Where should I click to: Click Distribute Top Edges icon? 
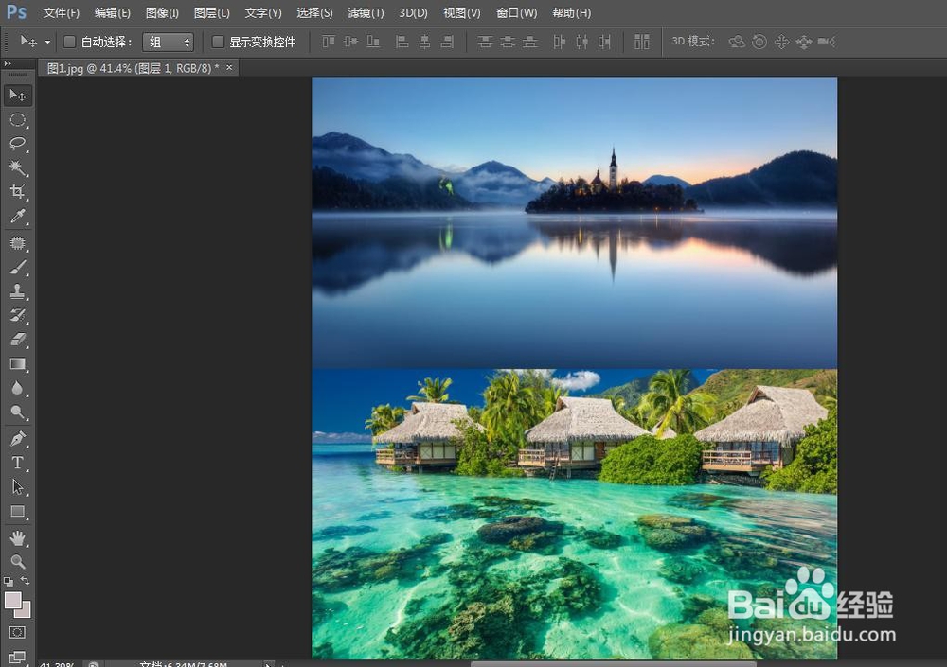[x=484, y=42]
